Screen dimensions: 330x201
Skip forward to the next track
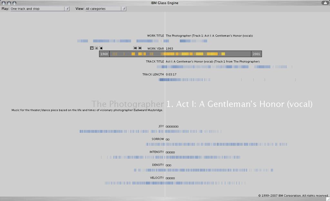pos(140,48)
